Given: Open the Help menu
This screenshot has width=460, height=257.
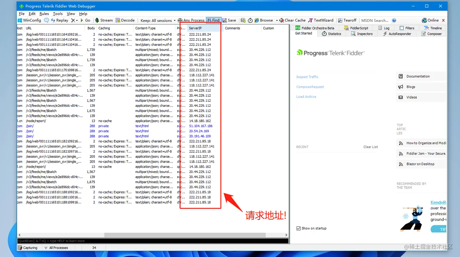Looking at the screenshot, I should (83, 14).
